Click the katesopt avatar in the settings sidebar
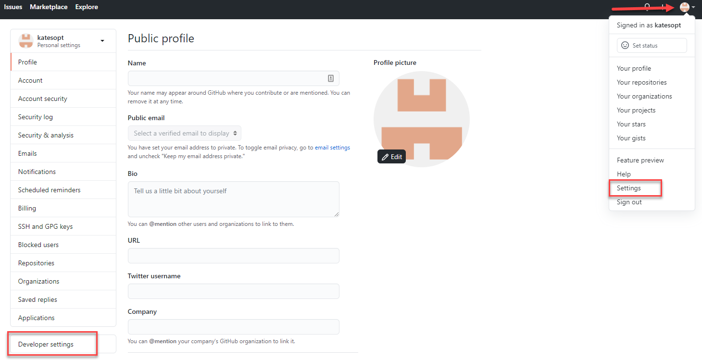The height and width of the screenshot is (360, 702). pyautogui.click(x=26, y=40)
